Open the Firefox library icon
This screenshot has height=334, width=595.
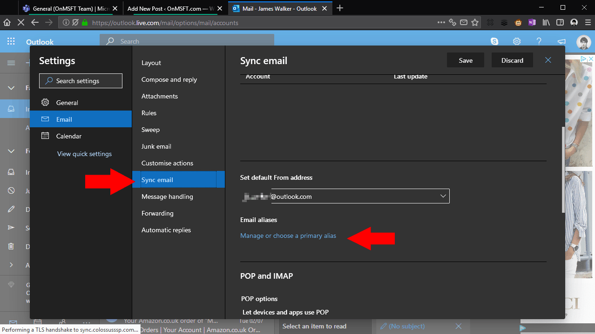pyautogui.click(x=546, y=22)
